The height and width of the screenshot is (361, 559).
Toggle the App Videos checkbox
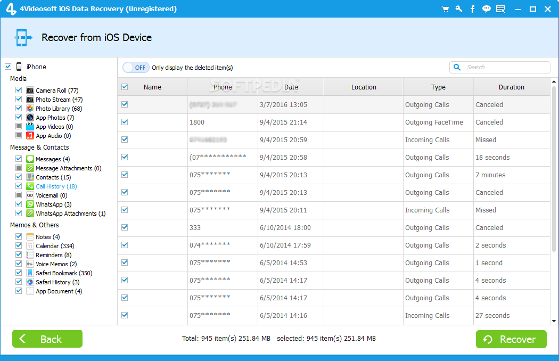pos(19,126)
